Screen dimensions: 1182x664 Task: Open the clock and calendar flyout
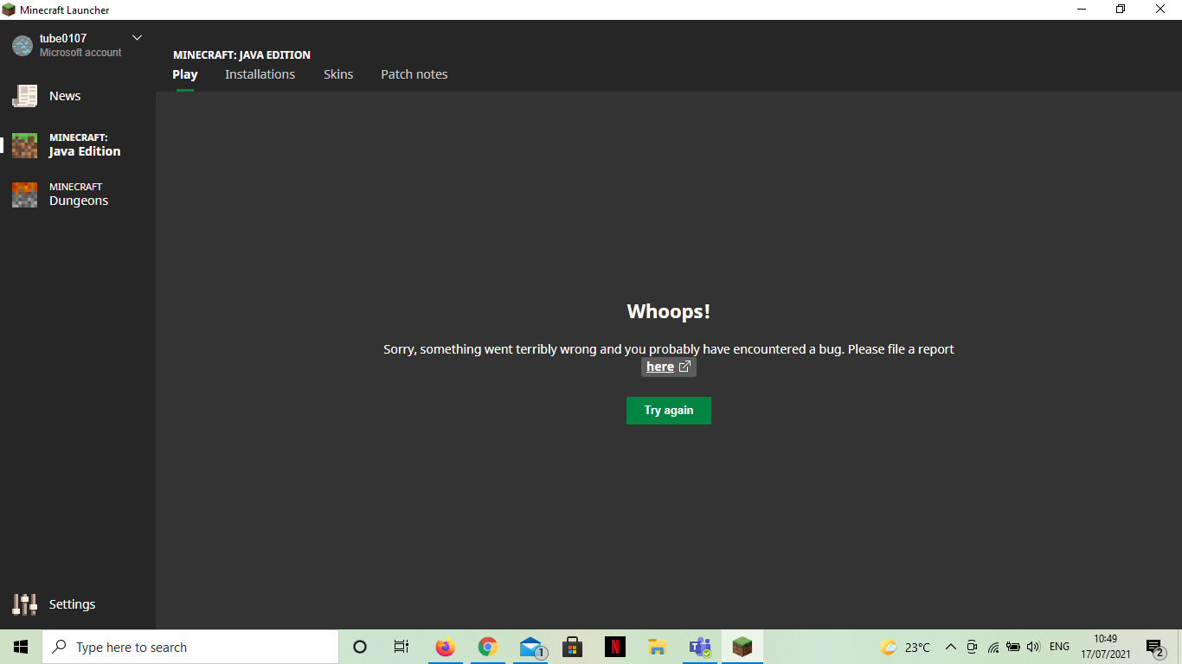pos(1105,647)
